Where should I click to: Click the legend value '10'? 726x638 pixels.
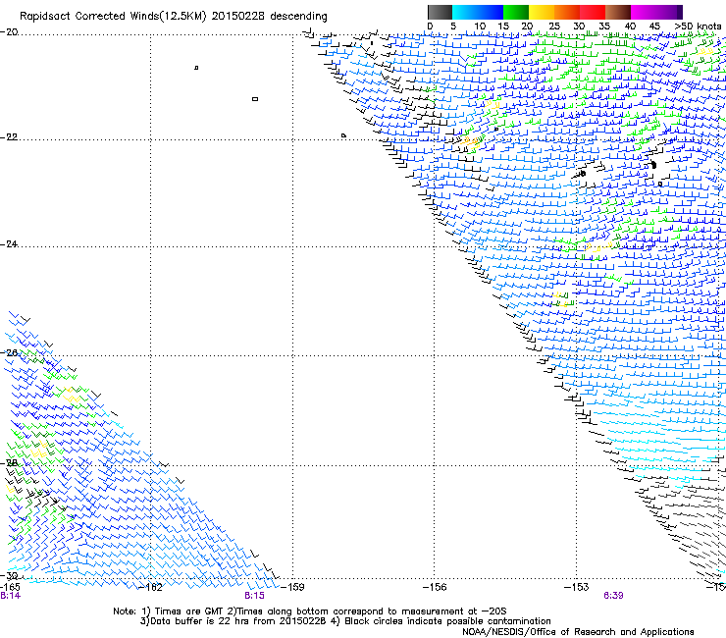tap(480, 27)
